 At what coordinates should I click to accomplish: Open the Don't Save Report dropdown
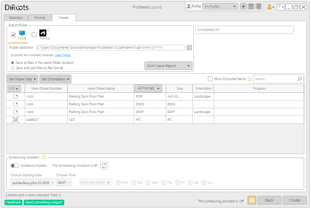pos(168,66)
